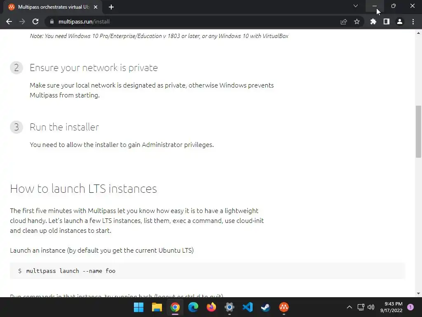This screenshot has height=317, width=422.
Task: Click the 'Ensure your network is private' heading
Action: pos(94,68)
